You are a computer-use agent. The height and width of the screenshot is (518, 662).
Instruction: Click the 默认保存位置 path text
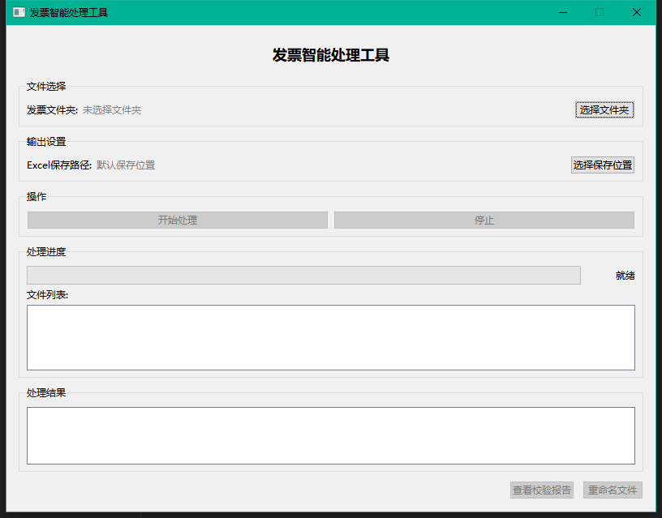click(126, 165)
